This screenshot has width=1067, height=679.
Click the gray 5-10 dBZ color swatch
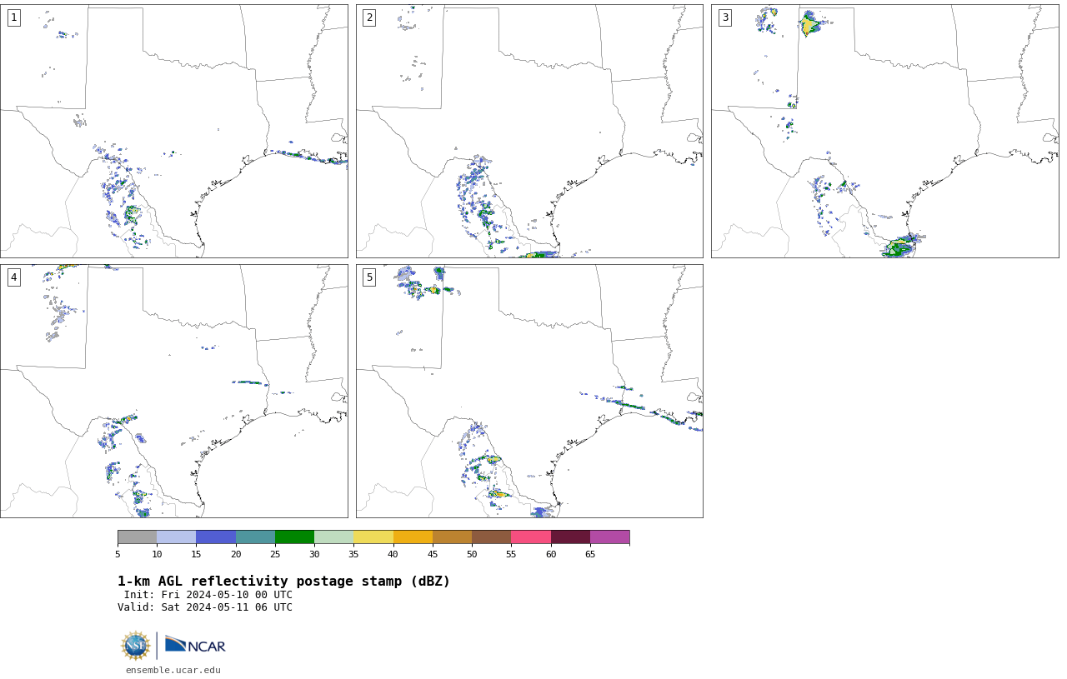[x=138, y=537]
